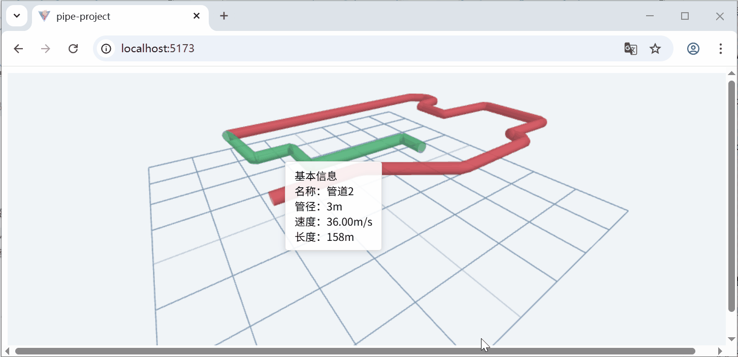Click the browser forward arrow
Viewport: 738px width, 357px height.
click(46, 49)
